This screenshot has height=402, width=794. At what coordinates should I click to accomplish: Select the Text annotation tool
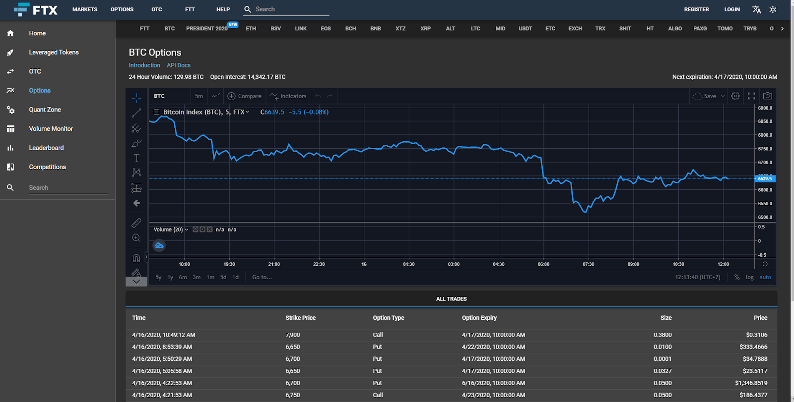pyautogui.click(x=136, y=158)
